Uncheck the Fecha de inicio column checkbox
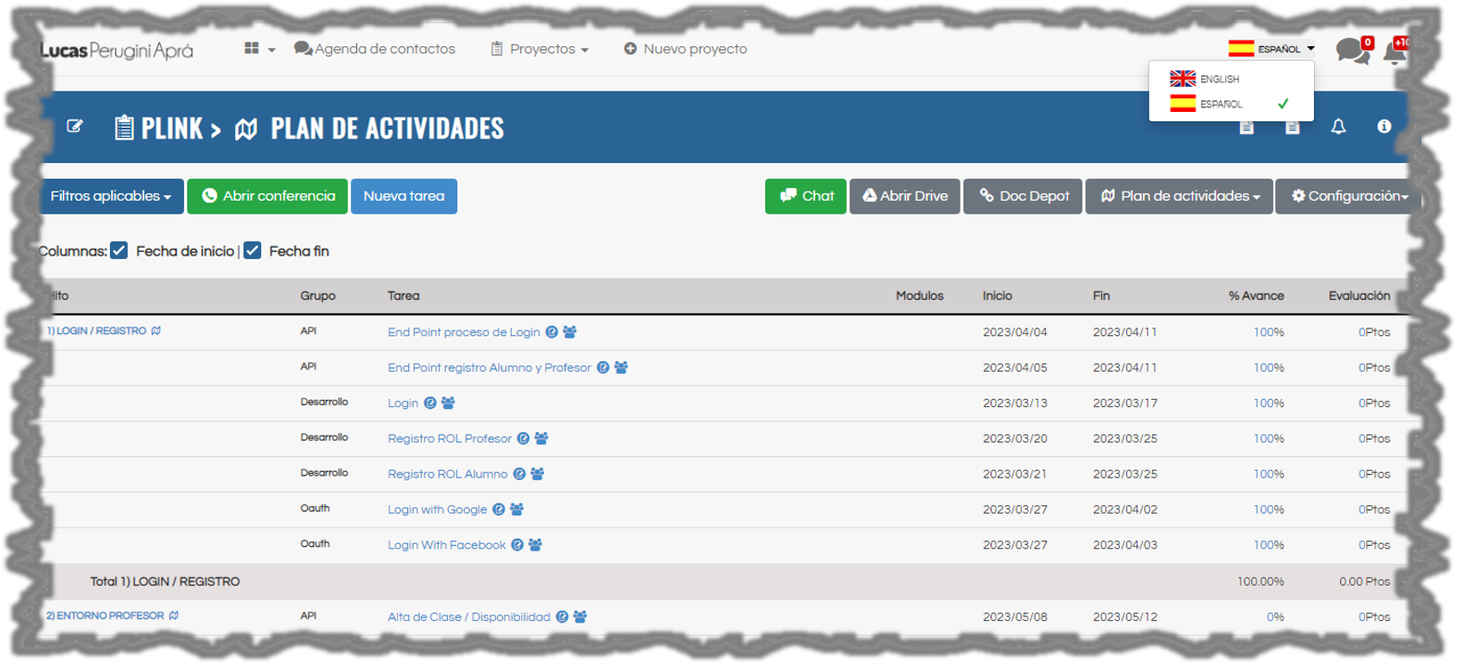This screenshot has width=1464, height=670. 119,251
